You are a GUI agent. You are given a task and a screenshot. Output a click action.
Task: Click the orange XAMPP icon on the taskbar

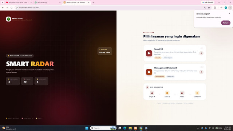pyautogui.click(x=135, y=128)
